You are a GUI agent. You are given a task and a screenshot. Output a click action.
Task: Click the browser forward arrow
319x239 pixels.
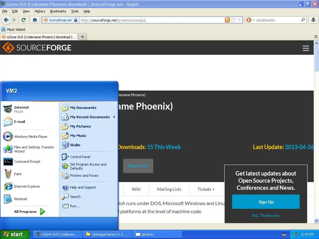click(14, 20)
